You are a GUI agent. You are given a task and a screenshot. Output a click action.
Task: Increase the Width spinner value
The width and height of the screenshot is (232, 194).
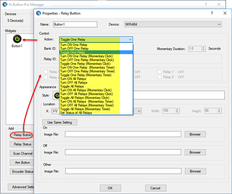click(x=177, y=110)
